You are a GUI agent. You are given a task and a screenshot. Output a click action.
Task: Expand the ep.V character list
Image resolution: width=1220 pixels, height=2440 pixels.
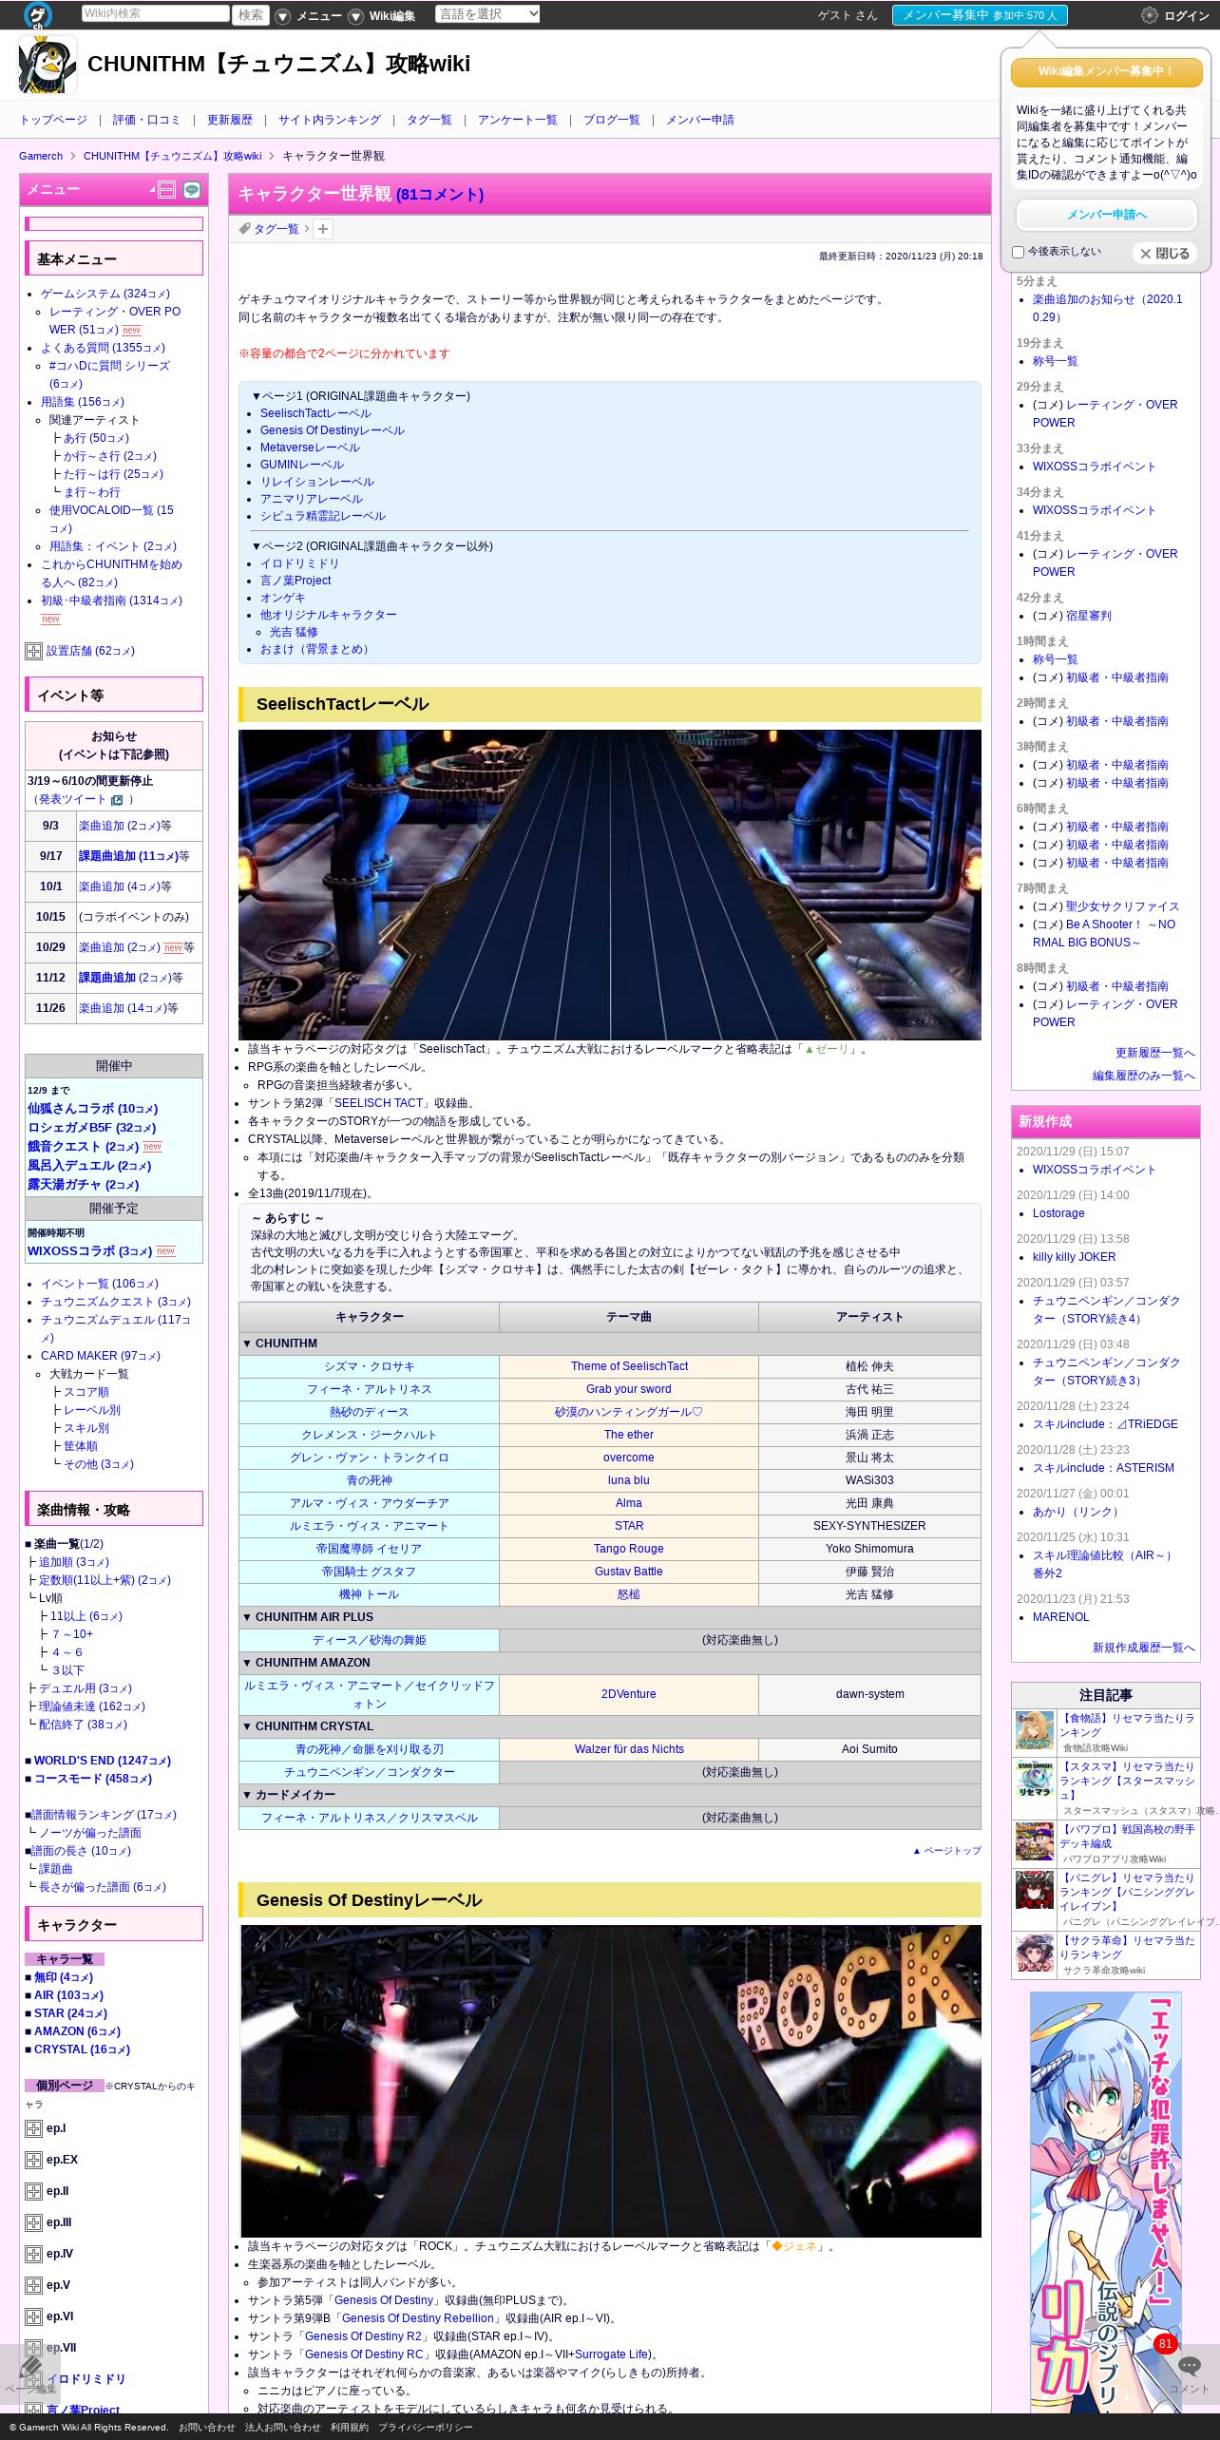(x=33, y=2285)
